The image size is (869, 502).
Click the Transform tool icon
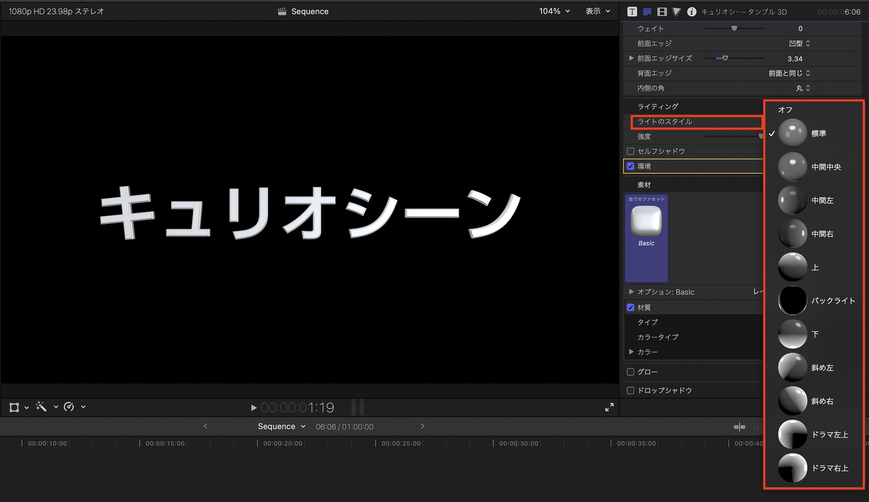coord(14,407)
